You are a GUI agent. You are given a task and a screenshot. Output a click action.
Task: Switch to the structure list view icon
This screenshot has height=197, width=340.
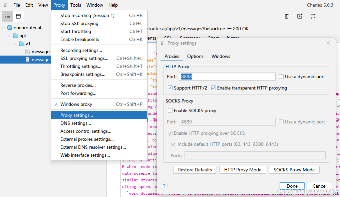8,16
